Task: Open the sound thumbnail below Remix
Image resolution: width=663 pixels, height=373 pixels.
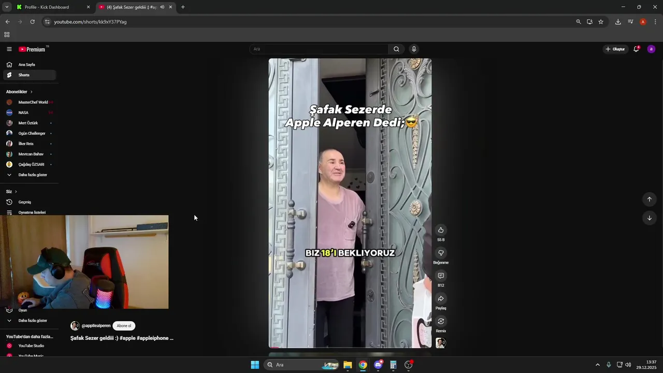Action: [x=441, y=343]
